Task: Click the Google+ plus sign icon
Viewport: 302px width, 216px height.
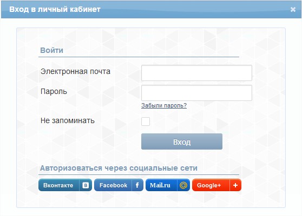Action: tap(235, 185)
